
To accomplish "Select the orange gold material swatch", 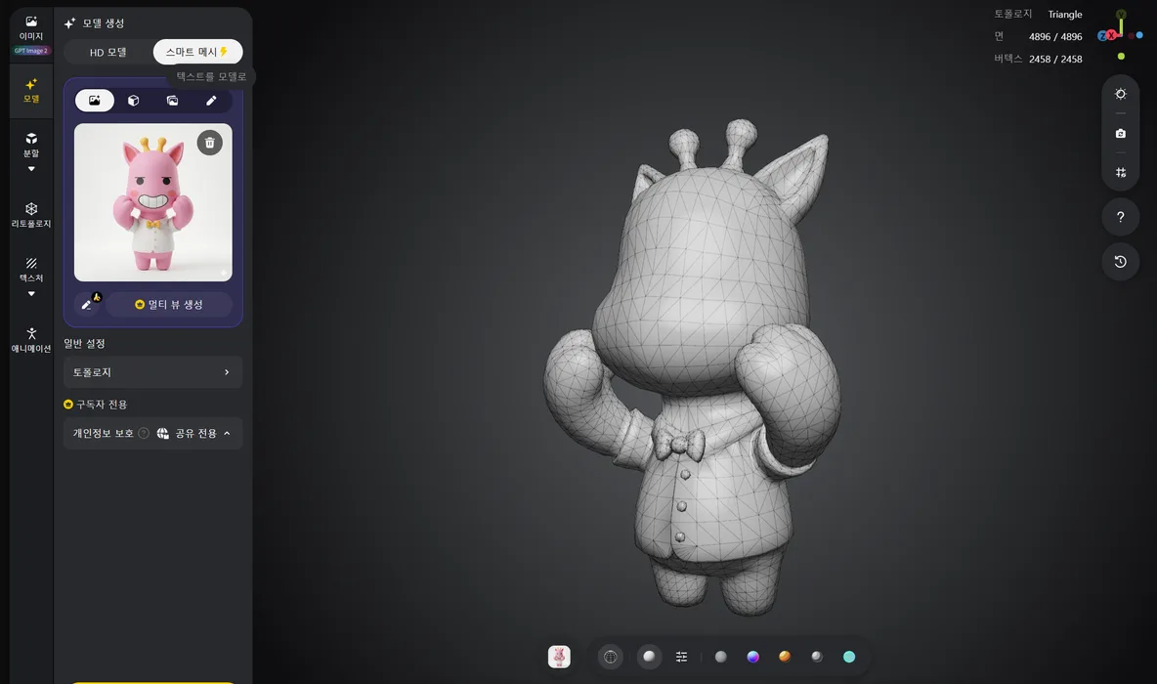I will tap(785, 657).
